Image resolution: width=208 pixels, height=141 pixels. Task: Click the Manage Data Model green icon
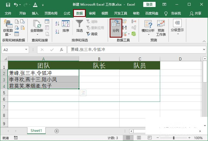134,34
